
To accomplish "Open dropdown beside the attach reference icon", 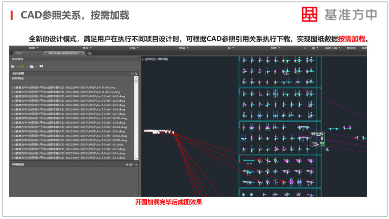I will click(17, 66).
